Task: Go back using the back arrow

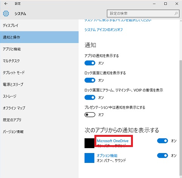Action: [x=6, y=4]
